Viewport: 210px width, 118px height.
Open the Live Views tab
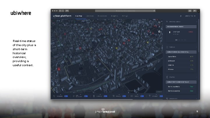(x=90, y=16)
